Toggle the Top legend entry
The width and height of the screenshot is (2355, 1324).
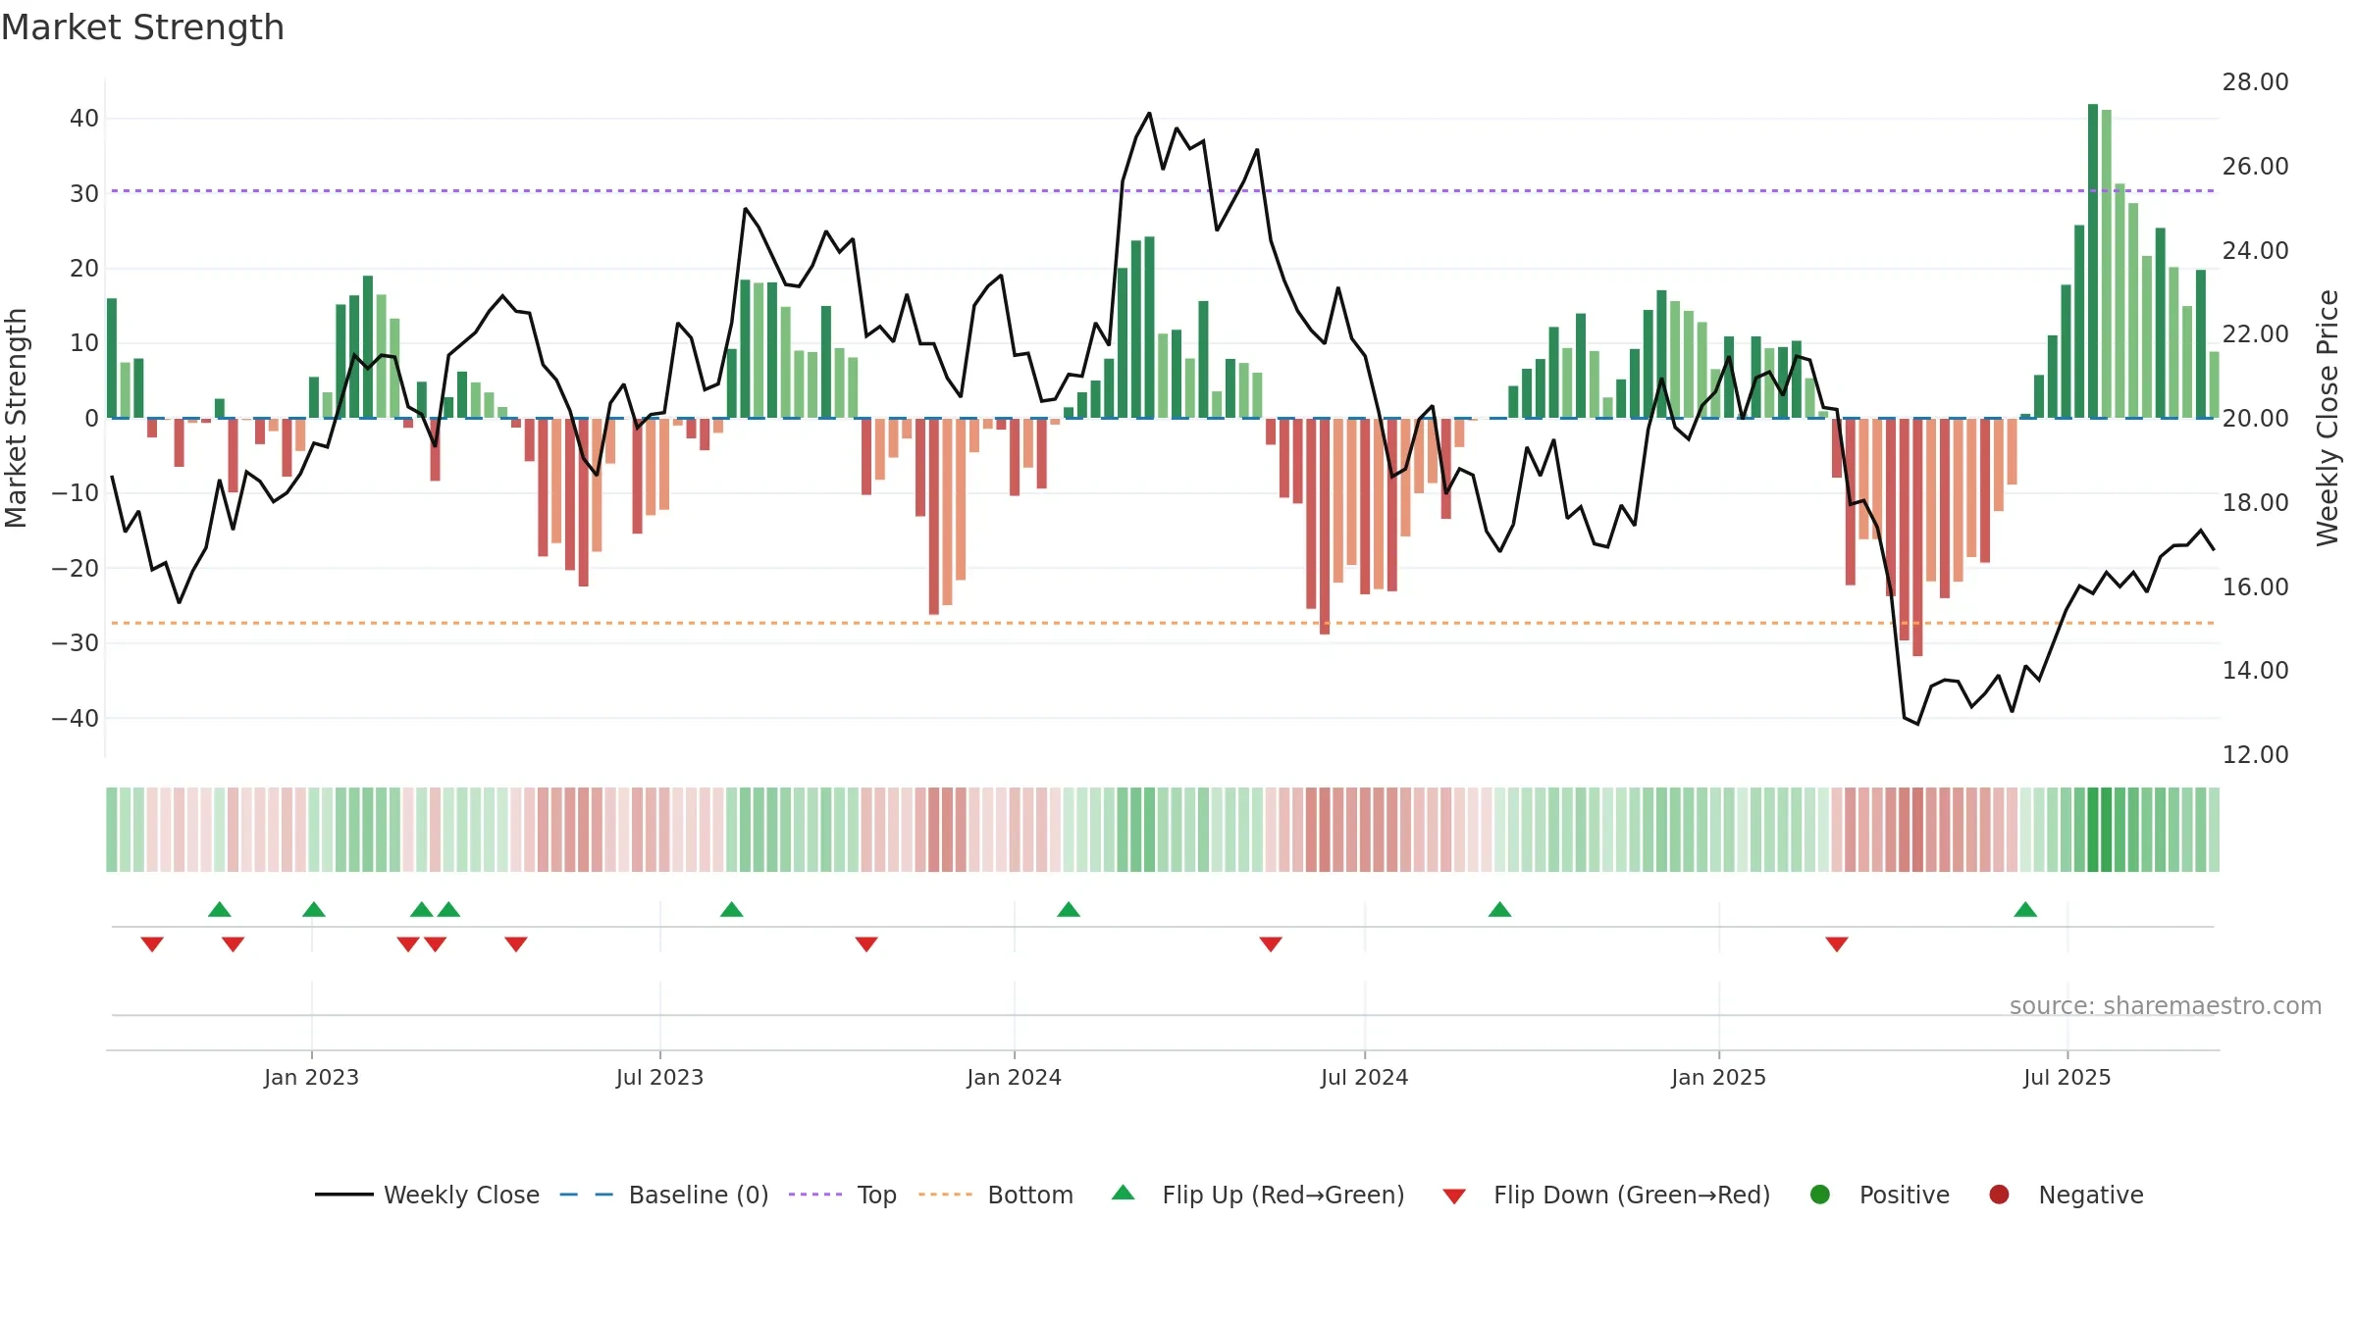pos(843,1195)
